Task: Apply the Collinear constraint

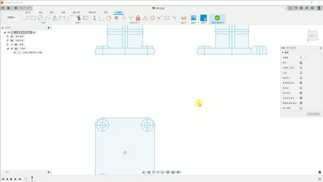Action: (x=159, y=18)
